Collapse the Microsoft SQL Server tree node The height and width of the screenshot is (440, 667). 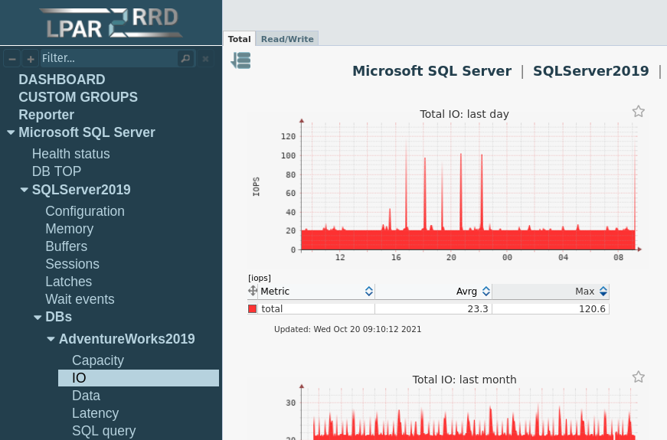[11, 132]
